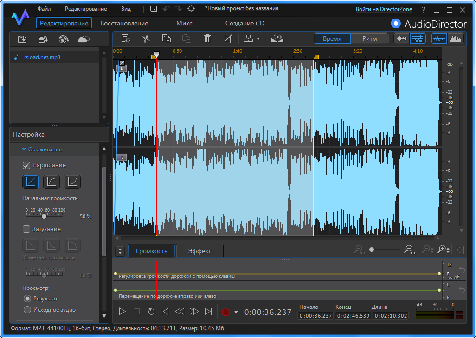Open preferences gear icon in title bar
Viewport: 476px width, 338px height.
(191, 9)
